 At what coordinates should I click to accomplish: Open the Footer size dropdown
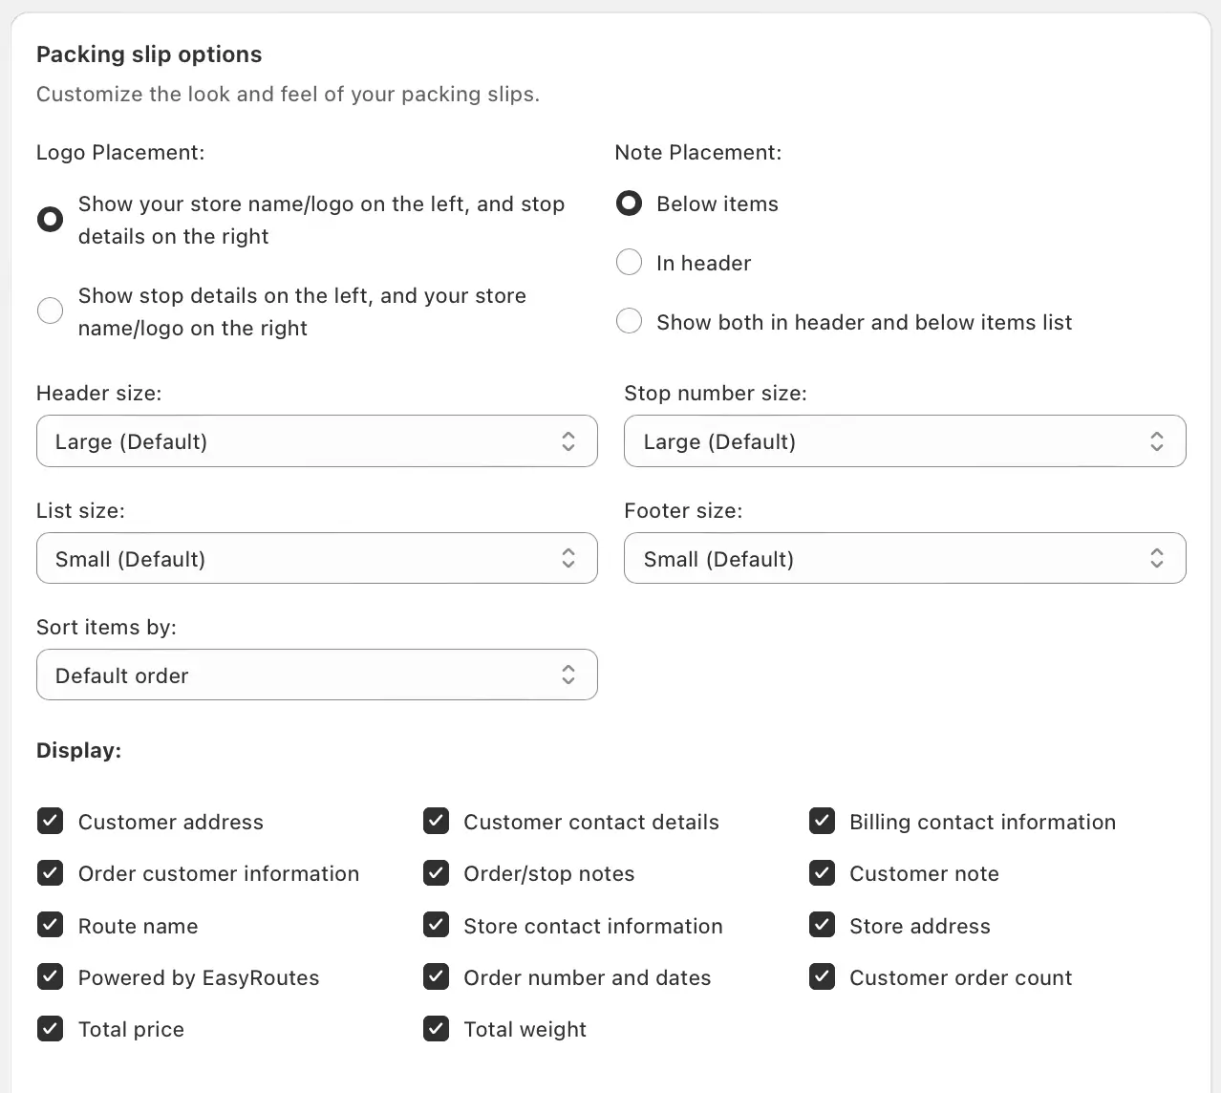(905, 558)
